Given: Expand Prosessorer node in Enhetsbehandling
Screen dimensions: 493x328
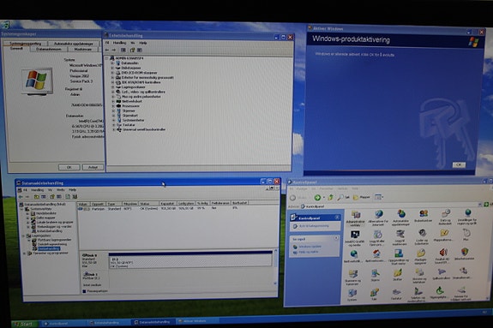Looking at the screenshot, I should click(112, 106).
